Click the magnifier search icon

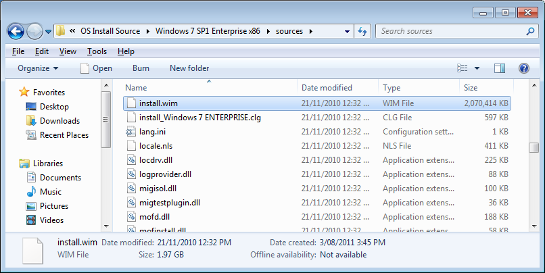(x=530, y=31)
